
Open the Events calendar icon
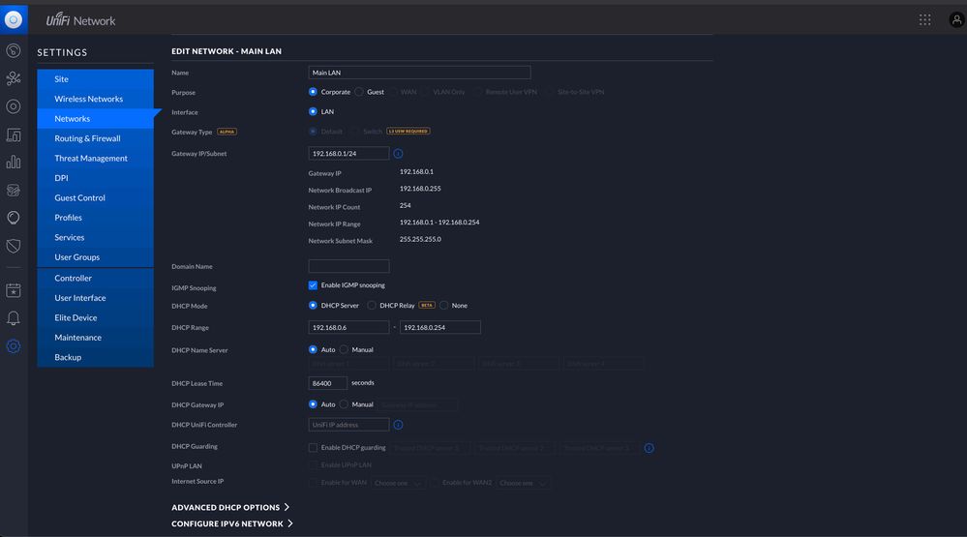(14, 290)
